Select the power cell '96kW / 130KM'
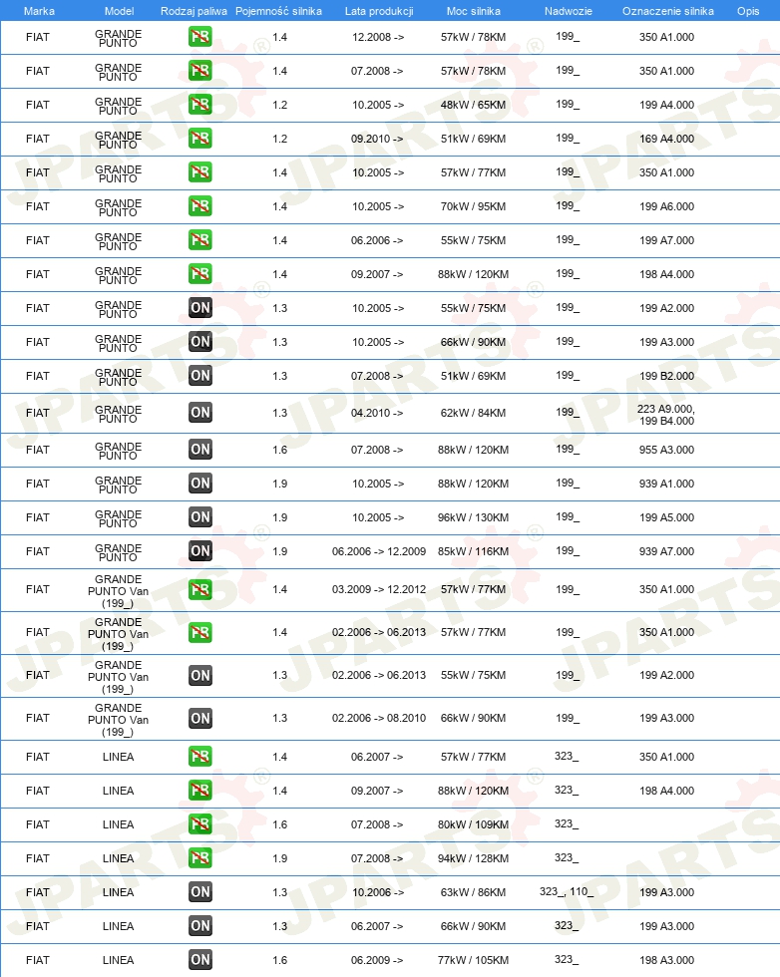This screenshot has height=977, width=780. pos(473,517)
